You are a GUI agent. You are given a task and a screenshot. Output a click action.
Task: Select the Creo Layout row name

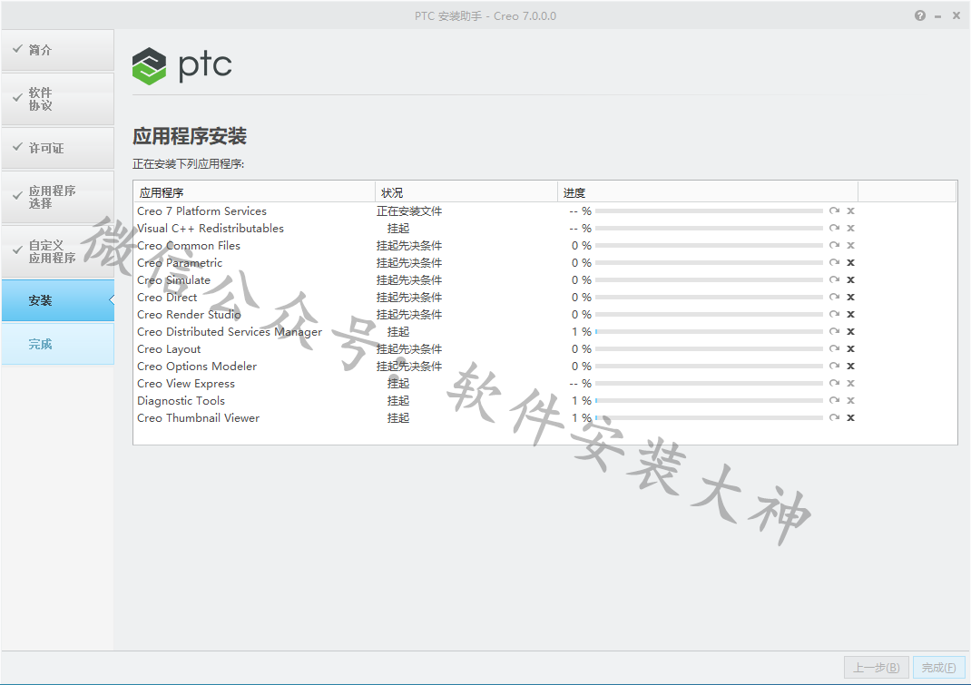(x=169, y=349)
